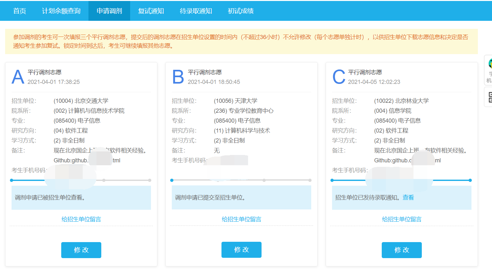Viewport: 492px width, 277px height.
Task: Open the 计划余额查询 tab
Action: pos(61,11)
